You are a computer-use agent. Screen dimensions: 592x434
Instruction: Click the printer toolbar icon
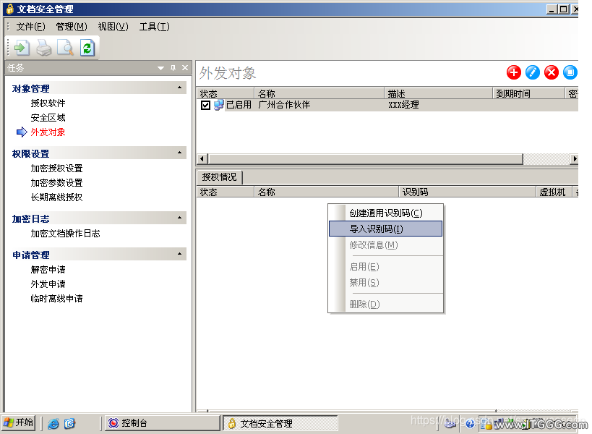pyautogui.click(x=44, y=48)
